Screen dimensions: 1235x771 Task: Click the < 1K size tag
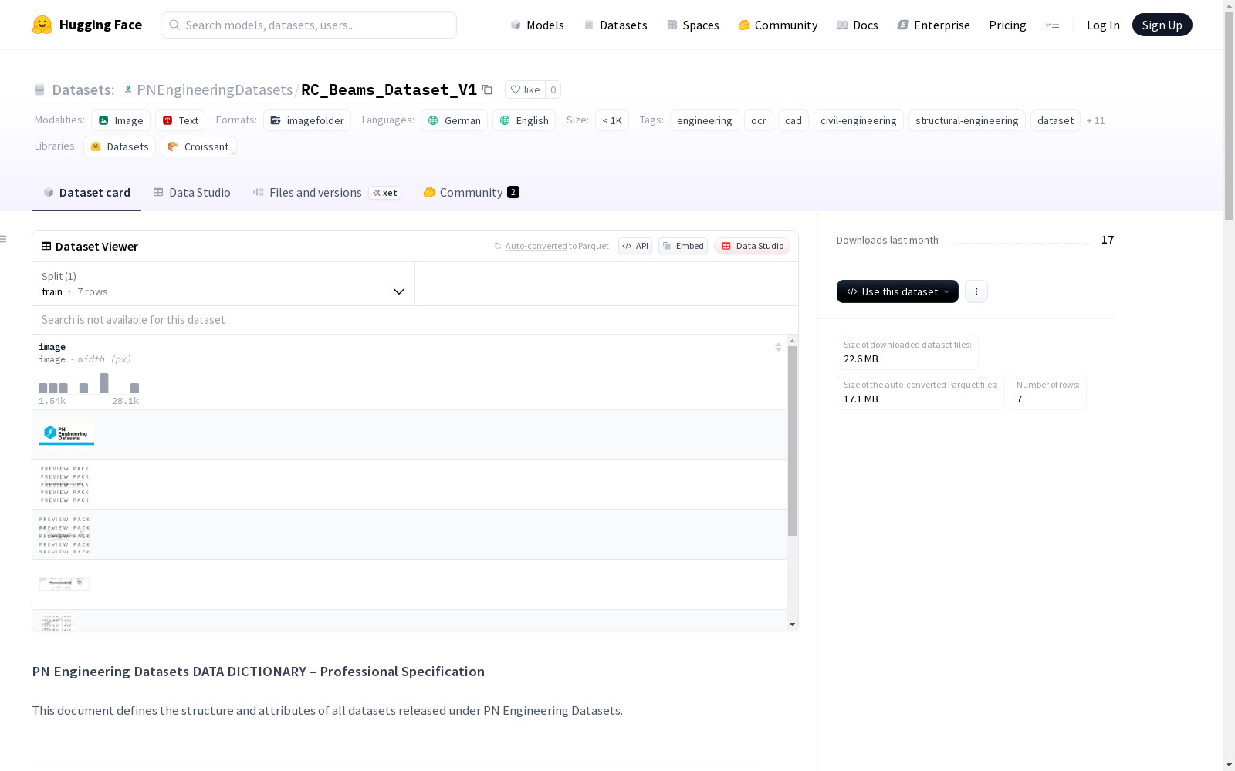(612, 120)
